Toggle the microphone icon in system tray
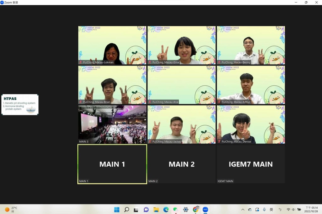Screen dimensions: 322x214 click(x=264, y=210)
